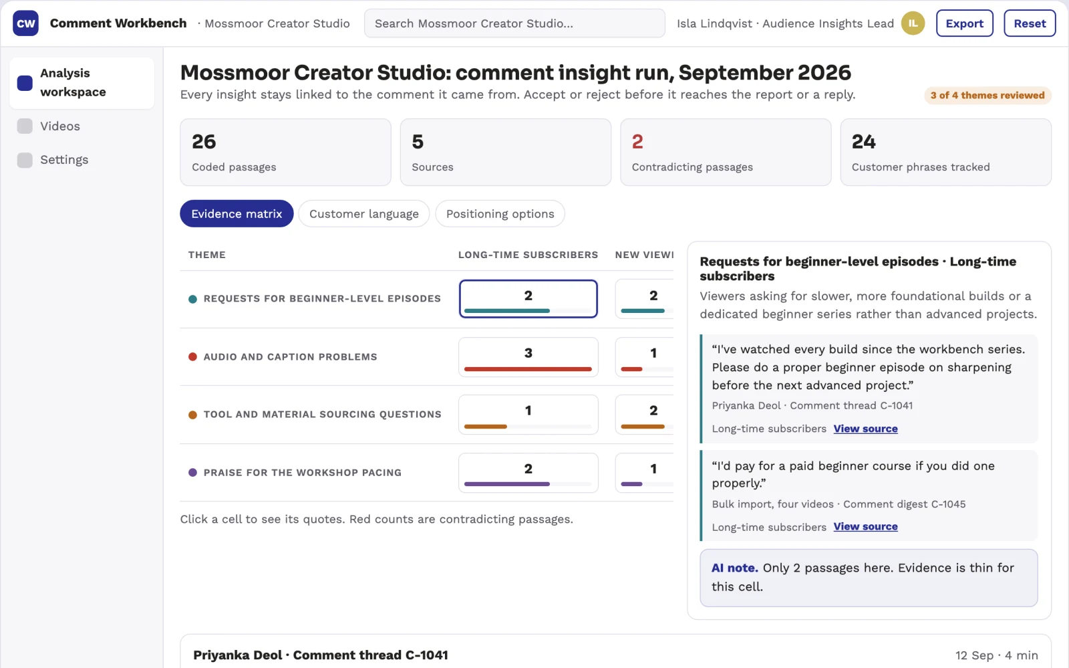This screenshot has height=668, width=1069.
Task: Click the Long-time subscribers column header
Action: click(x=528, y=255)
